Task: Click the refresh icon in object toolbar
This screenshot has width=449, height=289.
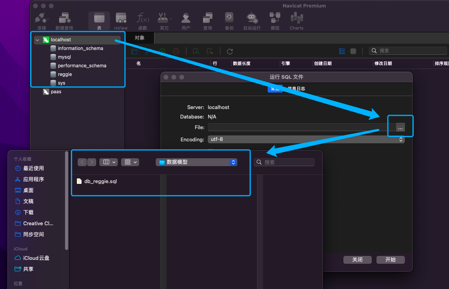Action: pyautogui.click(x=230, y=51)
